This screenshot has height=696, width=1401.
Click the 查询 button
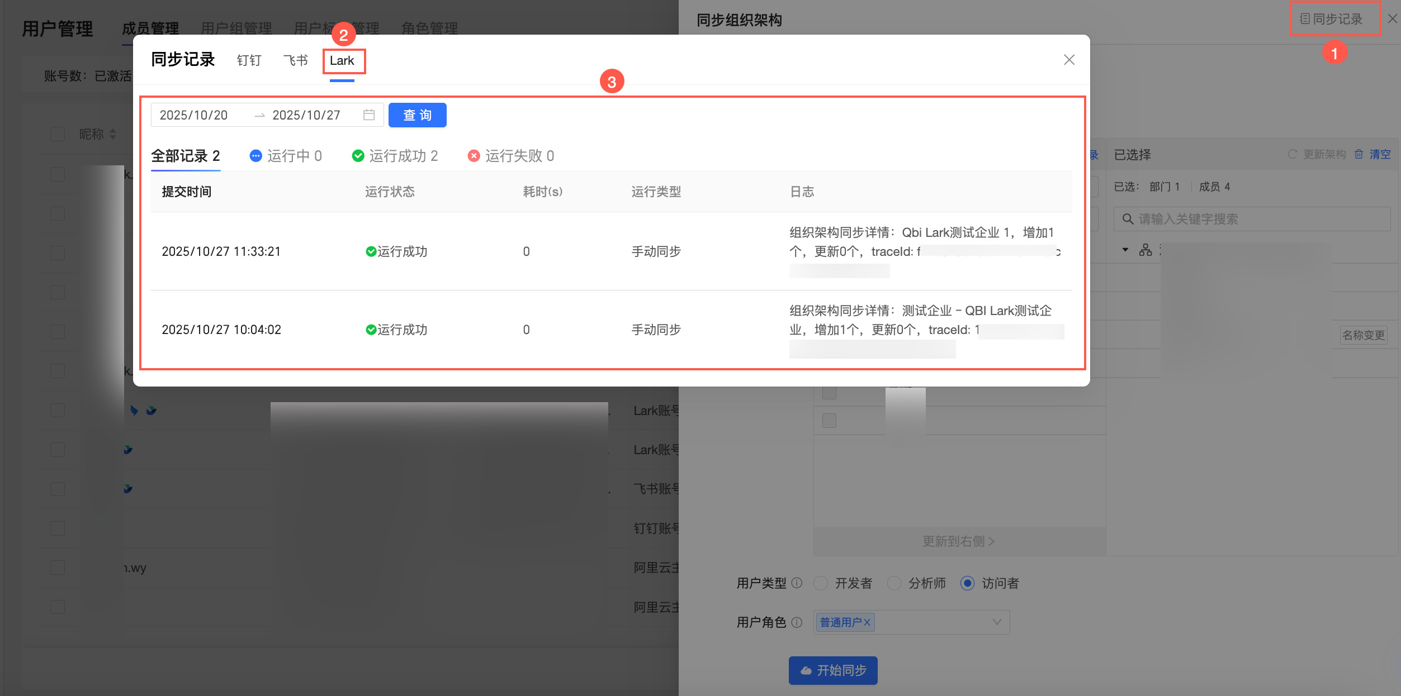417,115
